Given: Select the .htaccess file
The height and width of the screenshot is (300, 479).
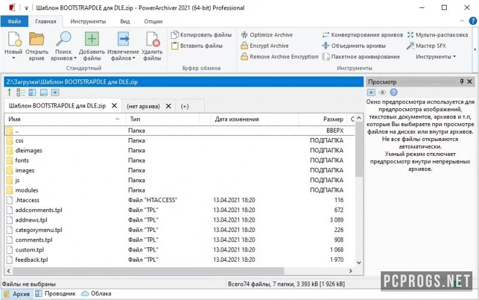Looking at the screenshot, I should [x=180, y=200].
